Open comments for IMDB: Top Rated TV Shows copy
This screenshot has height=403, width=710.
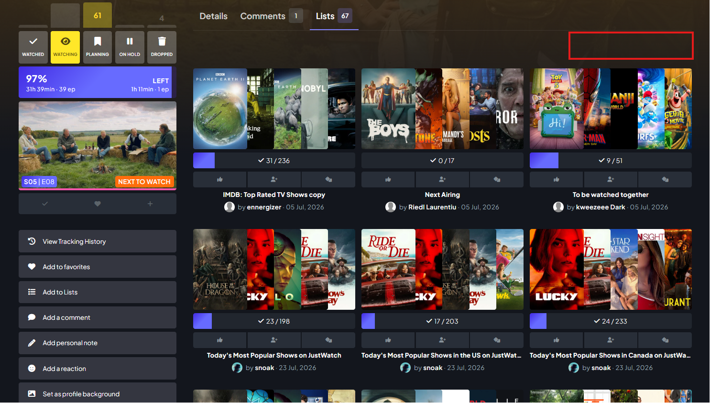328,179
